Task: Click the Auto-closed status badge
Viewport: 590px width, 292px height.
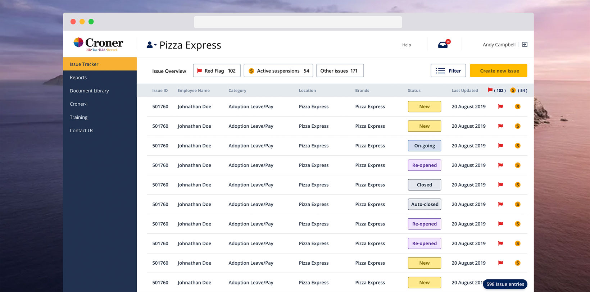Action: (x=425, y=204)
